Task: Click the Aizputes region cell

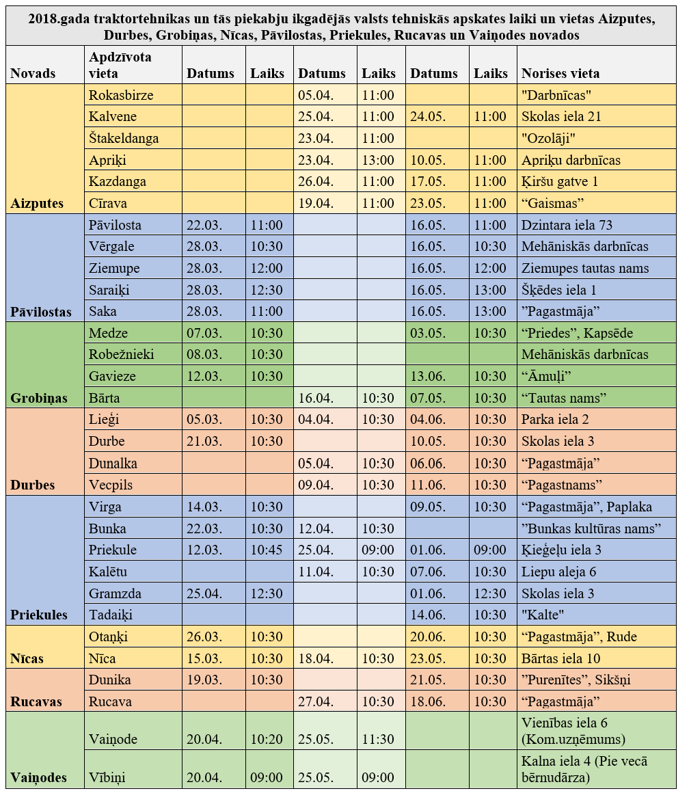Action: [x=37, y=203]
